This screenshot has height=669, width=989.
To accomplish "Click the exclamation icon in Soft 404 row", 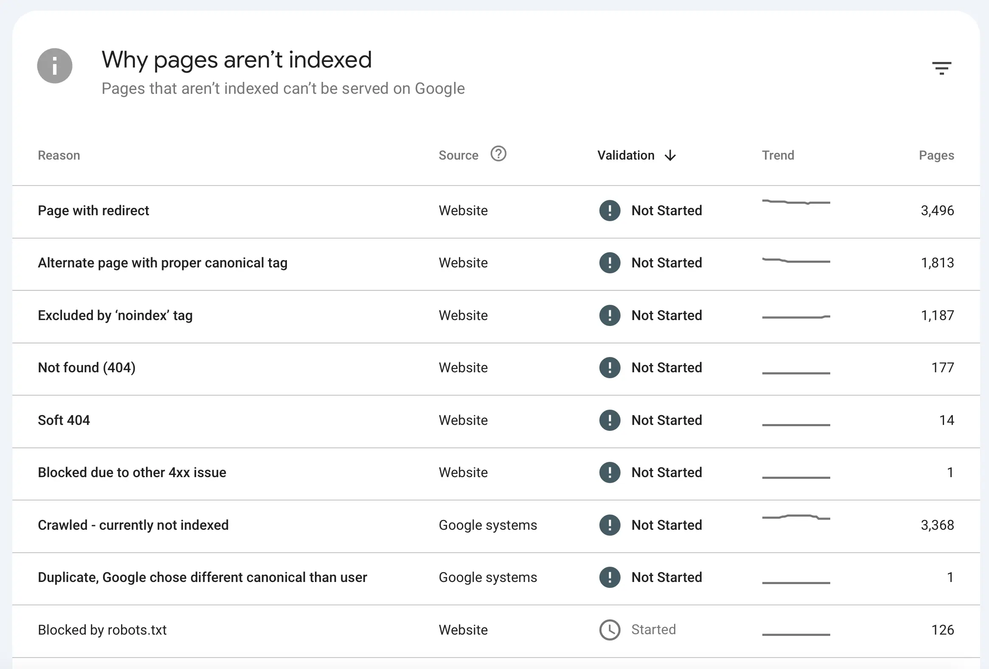I will (610, 420).
